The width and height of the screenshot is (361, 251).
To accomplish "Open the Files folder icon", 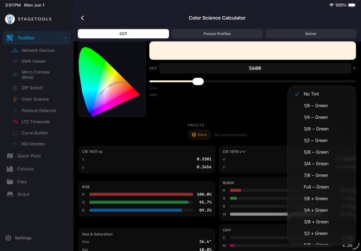I will [10, 182].
